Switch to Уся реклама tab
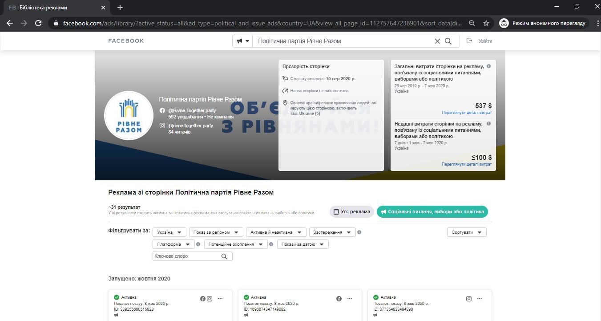The image size is (601, 321). [x=352, y=212]
